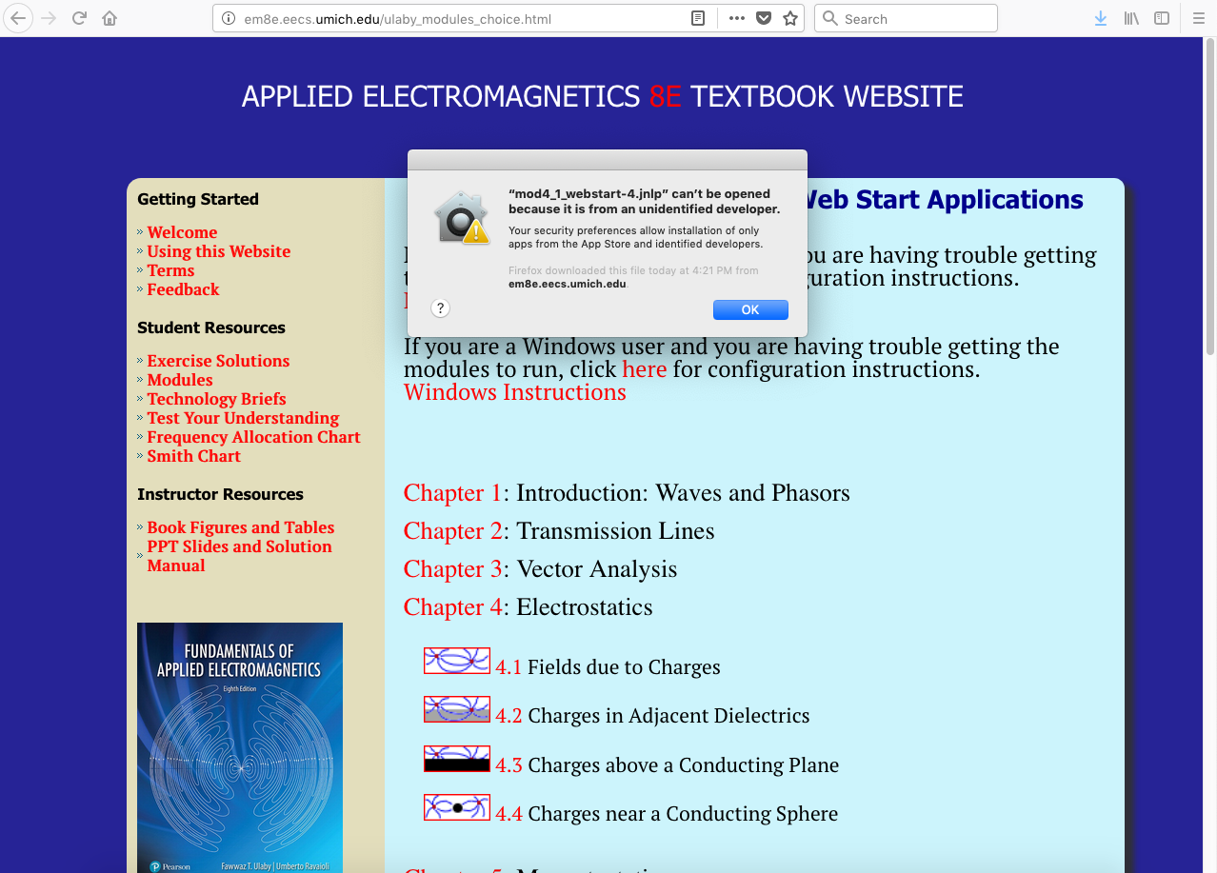This screenshot has width=1217, height=873.
Task: Open the 4.3 Conducting Plane thumbnail
Action: [x=457, y=759]
